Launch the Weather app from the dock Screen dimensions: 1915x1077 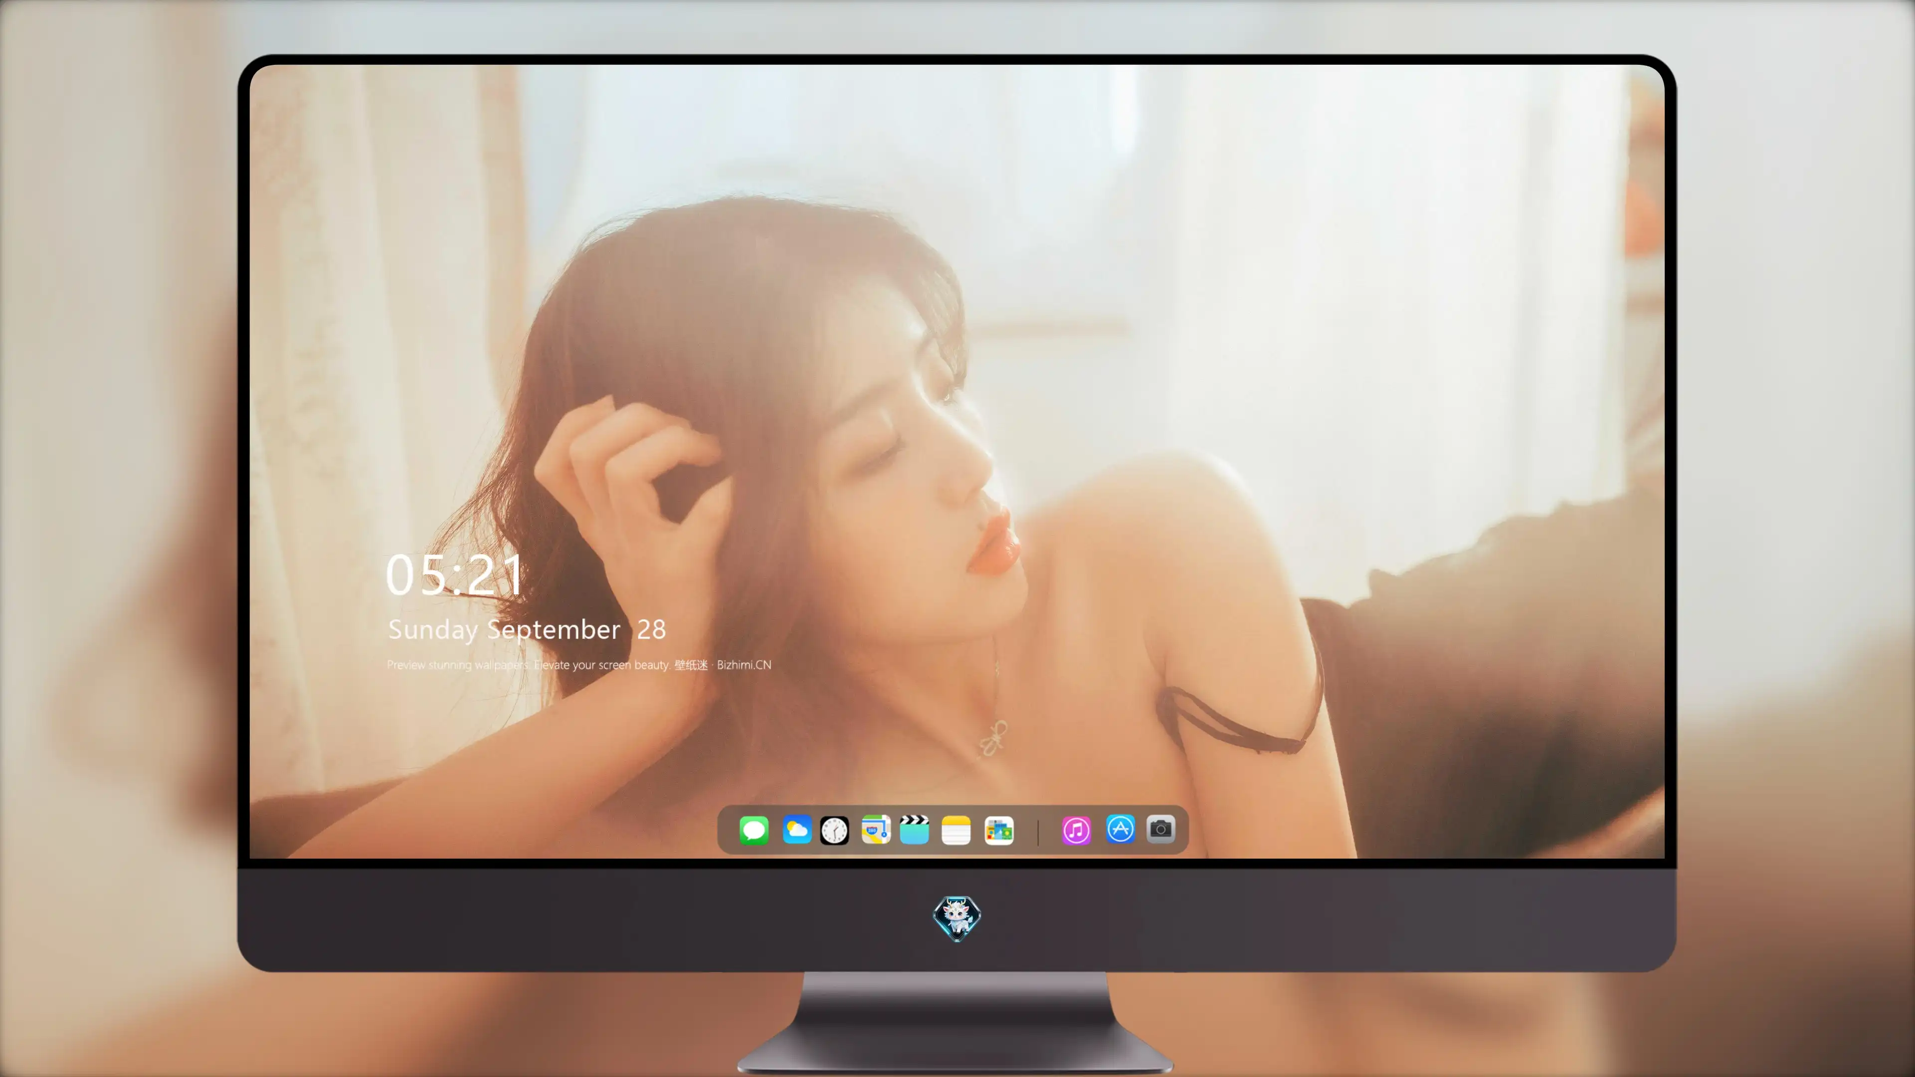796,830
